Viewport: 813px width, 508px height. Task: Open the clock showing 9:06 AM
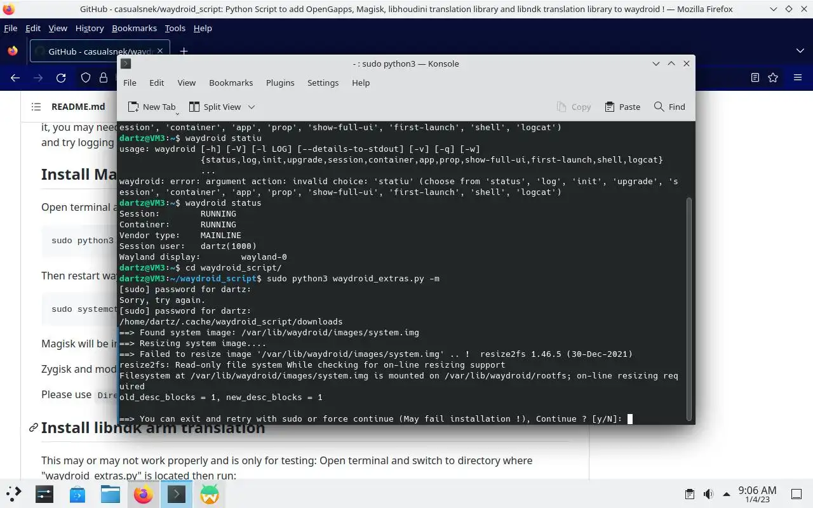(757, 494)
